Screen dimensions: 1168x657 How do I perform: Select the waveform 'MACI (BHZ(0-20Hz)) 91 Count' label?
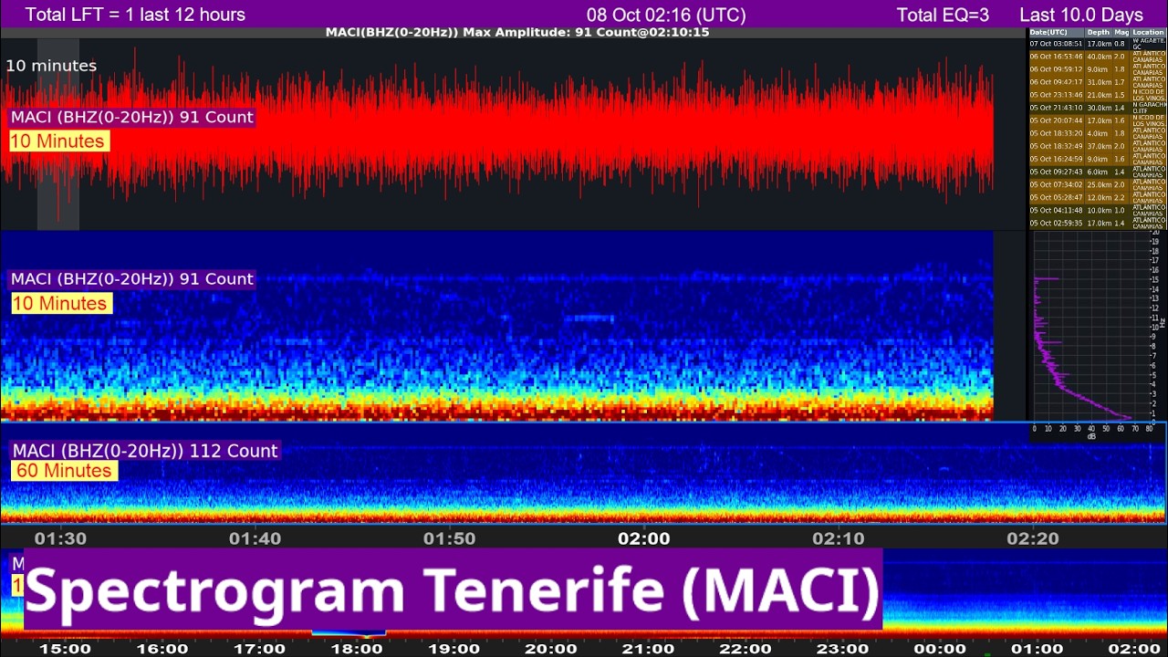tap(132, 117)
